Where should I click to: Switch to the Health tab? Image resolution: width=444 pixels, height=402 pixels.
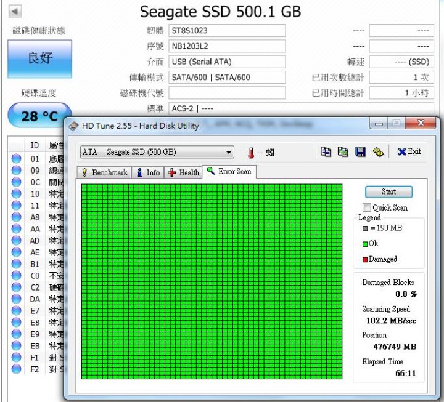[183, 172]
